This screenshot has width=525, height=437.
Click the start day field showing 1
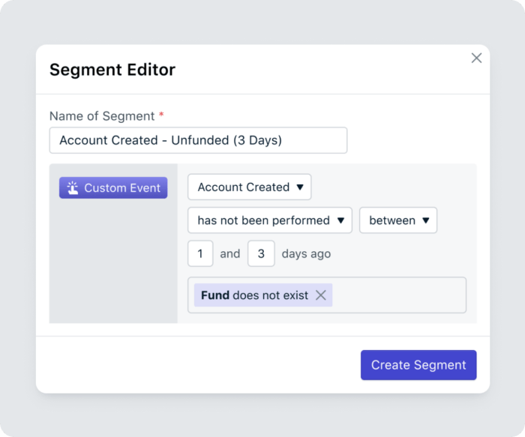coord(200,253)
